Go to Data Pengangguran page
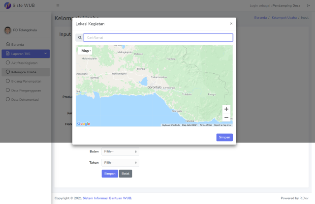Viewport: 315px width, 204px height. tap(26, 90)
